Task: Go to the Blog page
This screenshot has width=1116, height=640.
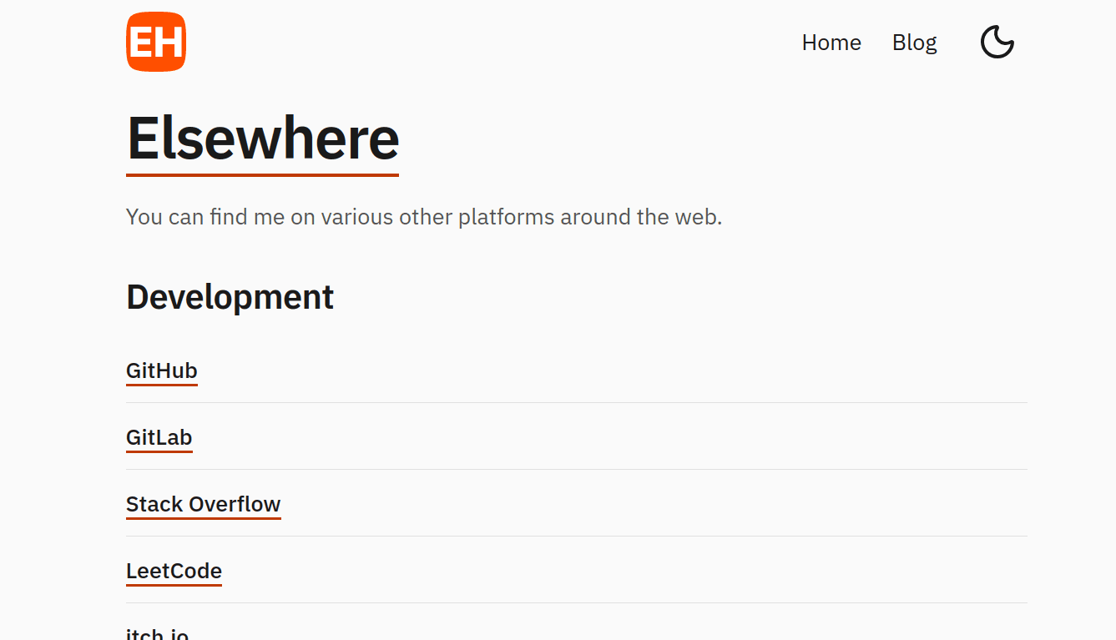Action: (914, 43)
